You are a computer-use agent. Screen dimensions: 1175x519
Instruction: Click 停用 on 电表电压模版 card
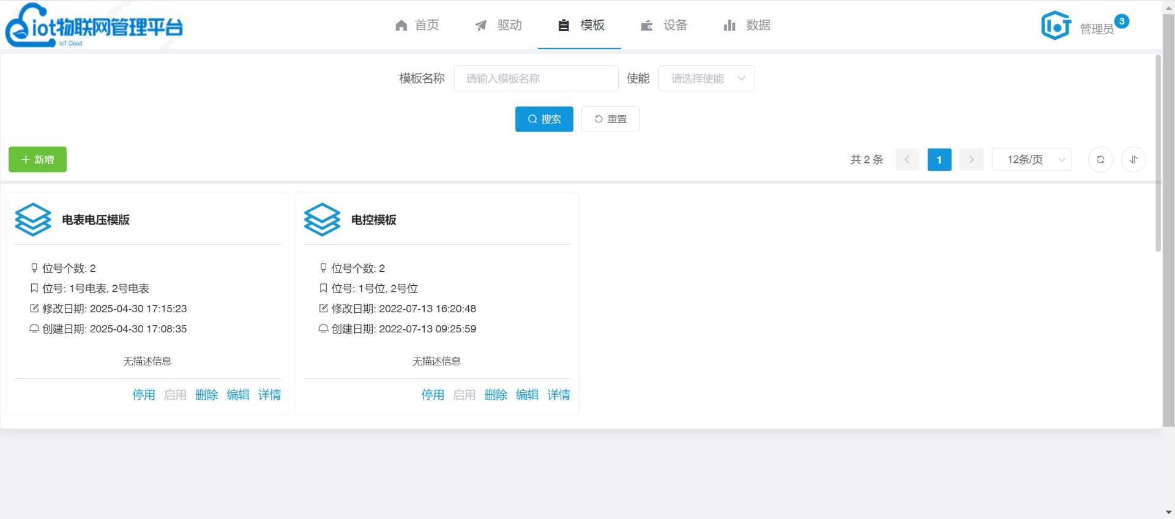[x=144, y=395]
